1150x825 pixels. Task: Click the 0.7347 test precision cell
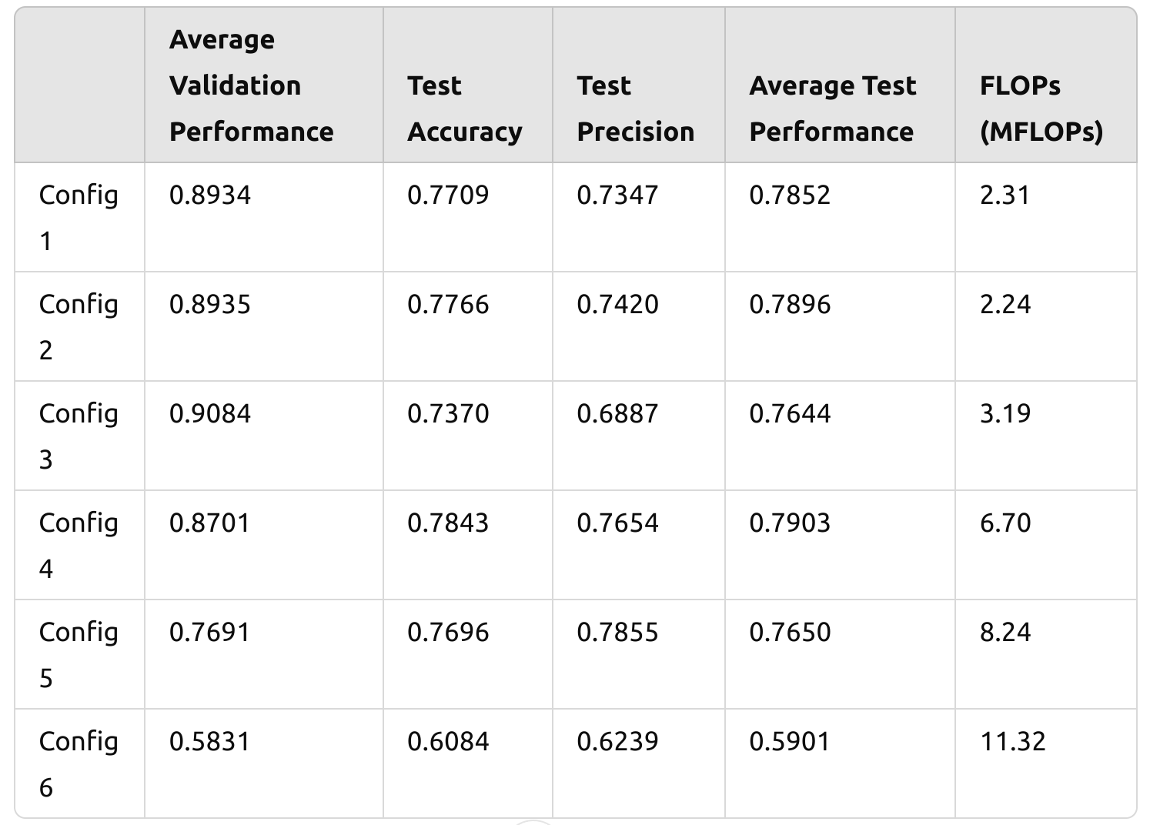pos(617,195)
